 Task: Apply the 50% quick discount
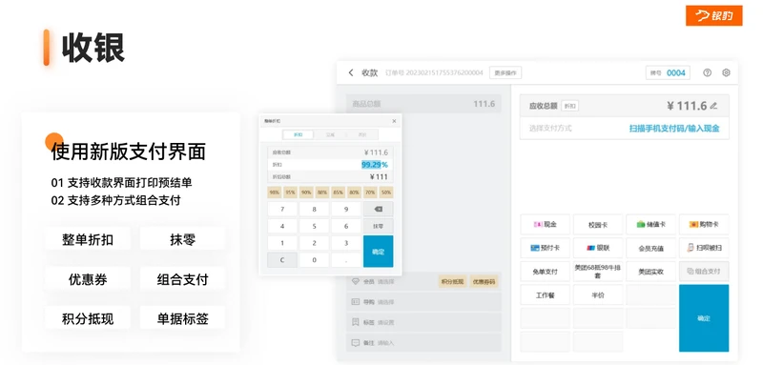point(386,192)
